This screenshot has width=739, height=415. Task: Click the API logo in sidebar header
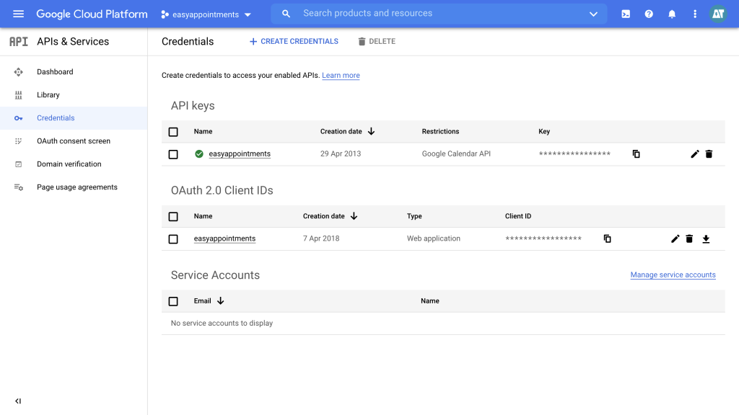19,41
